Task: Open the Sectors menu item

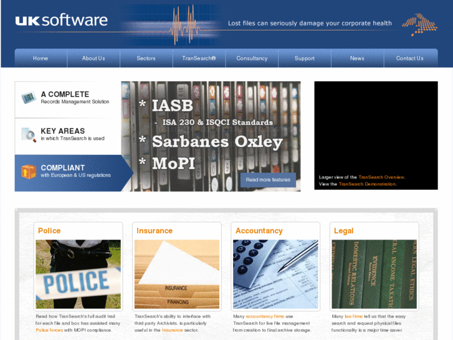Action: (146, 58)
